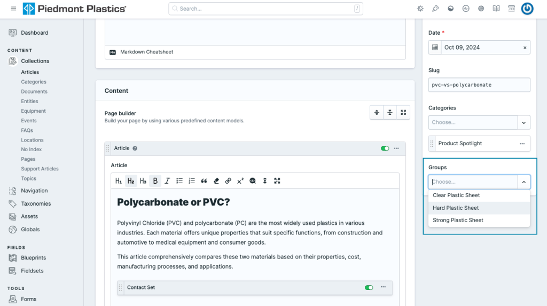Open Product Spotlight item options

522,144
